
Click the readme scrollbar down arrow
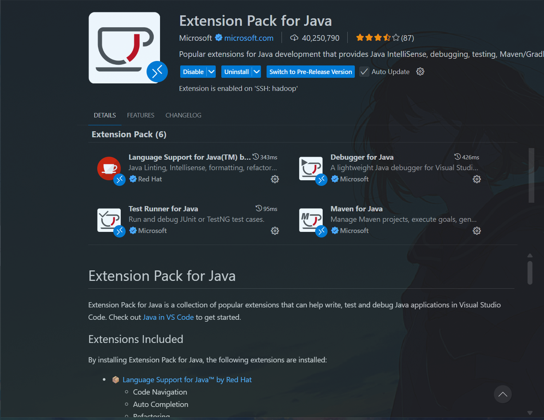click(x=530, y=413)
